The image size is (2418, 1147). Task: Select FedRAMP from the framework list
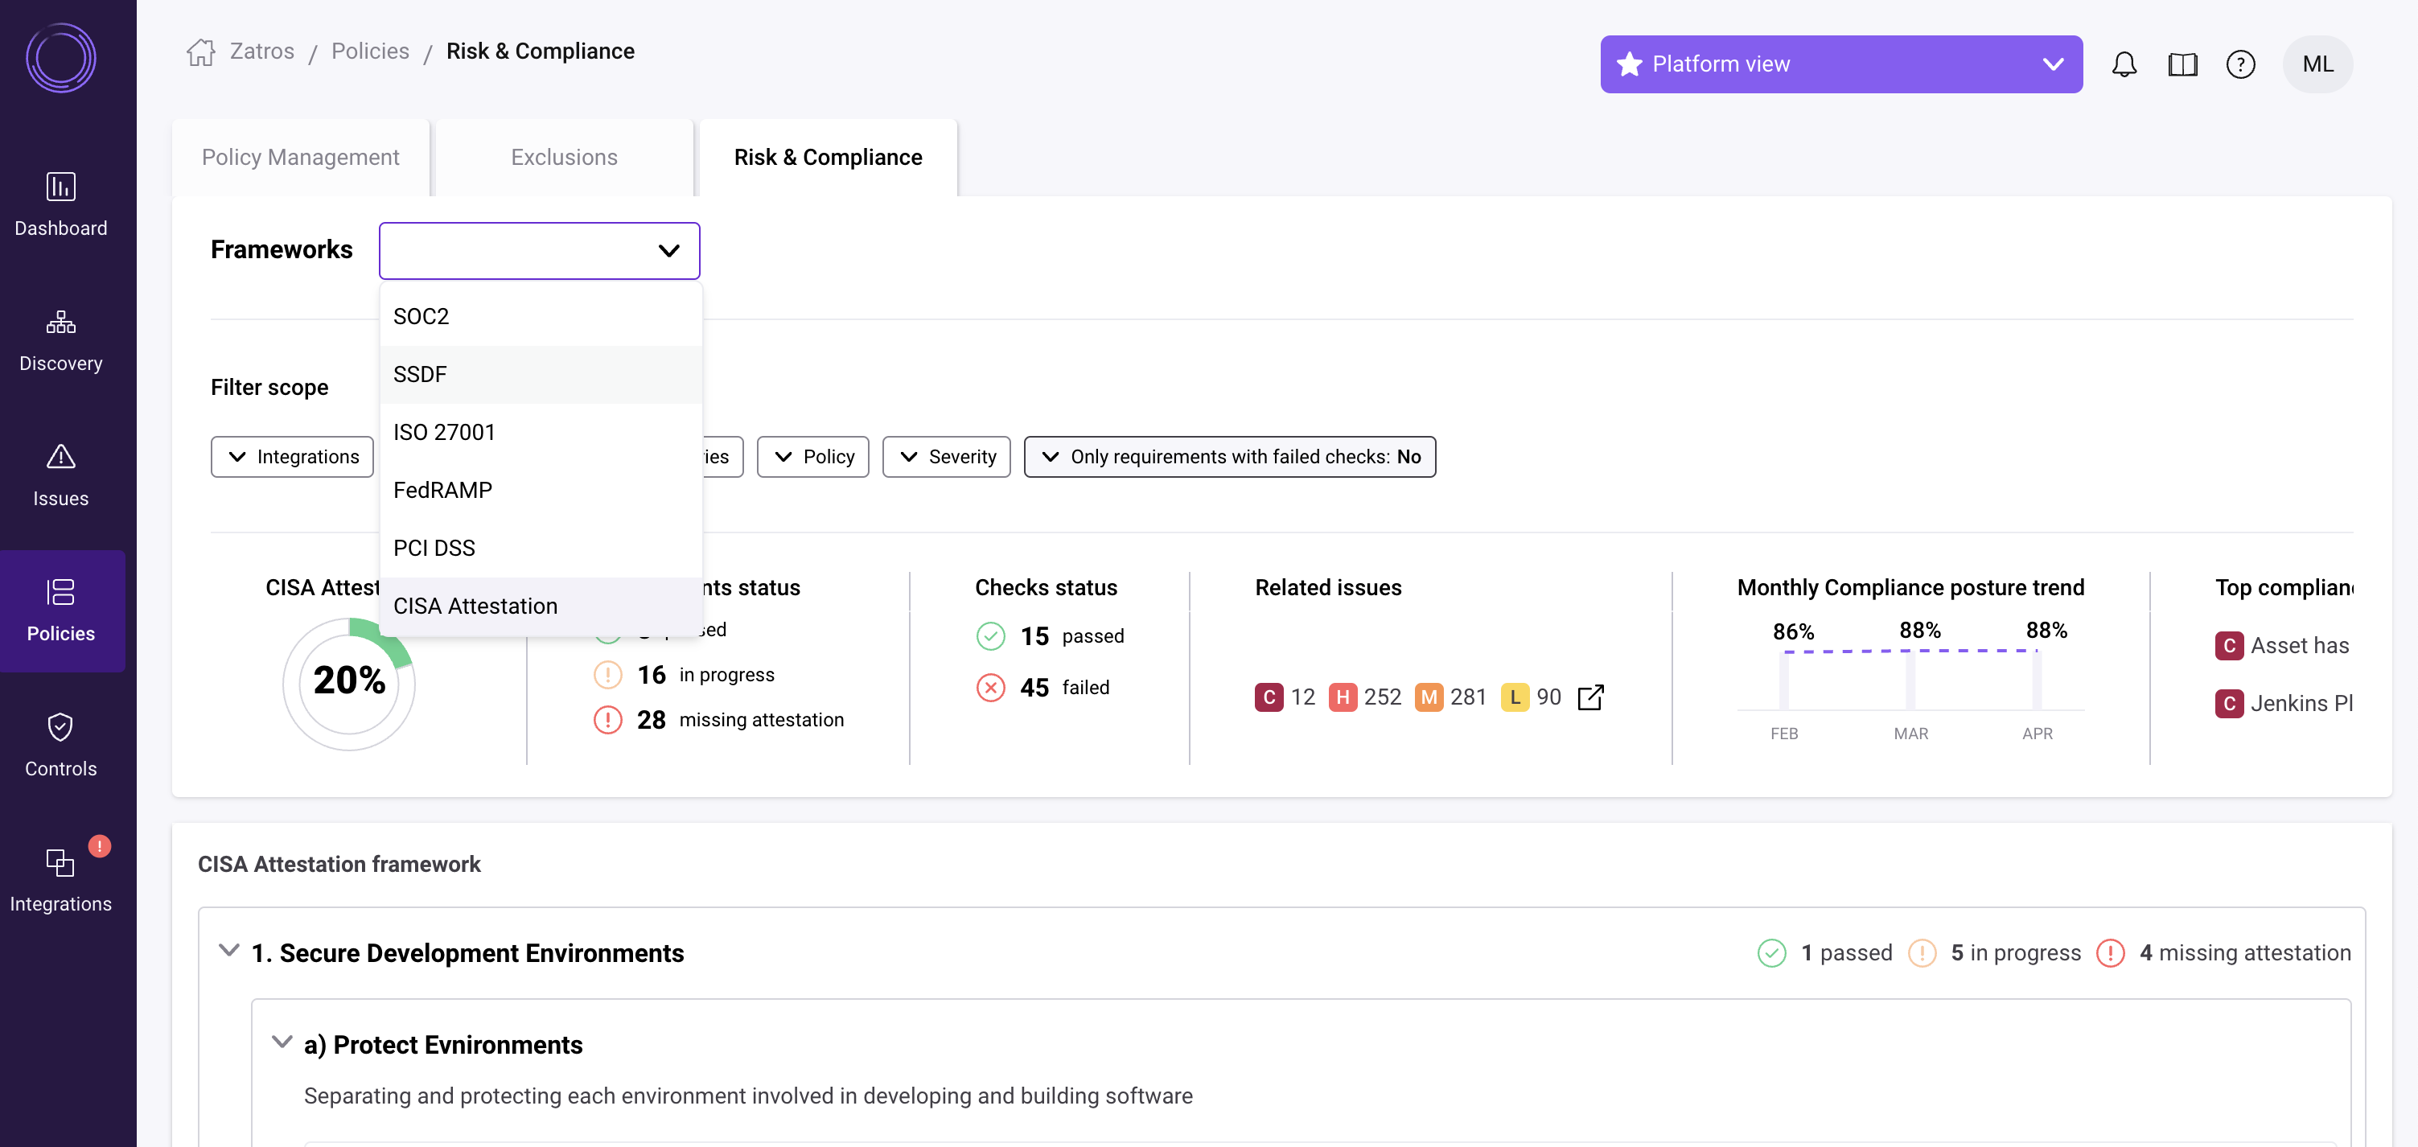click(x=443, y=489)
